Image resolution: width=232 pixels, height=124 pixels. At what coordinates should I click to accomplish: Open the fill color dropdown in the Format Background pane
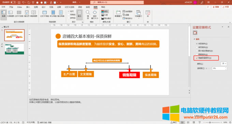coord(224,64)
